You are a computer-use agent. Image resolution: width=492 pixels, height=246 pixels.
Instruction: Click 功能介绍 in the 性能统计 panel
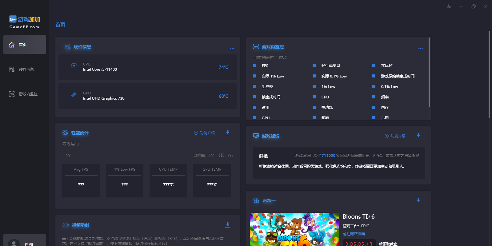[x=204, y=133]
